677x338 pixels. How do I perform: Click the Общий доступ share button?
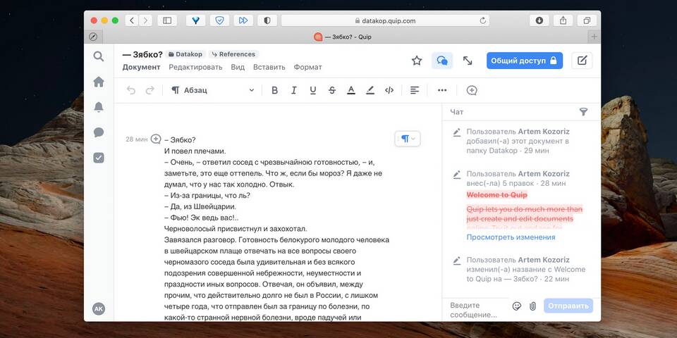tap(525, 61)
